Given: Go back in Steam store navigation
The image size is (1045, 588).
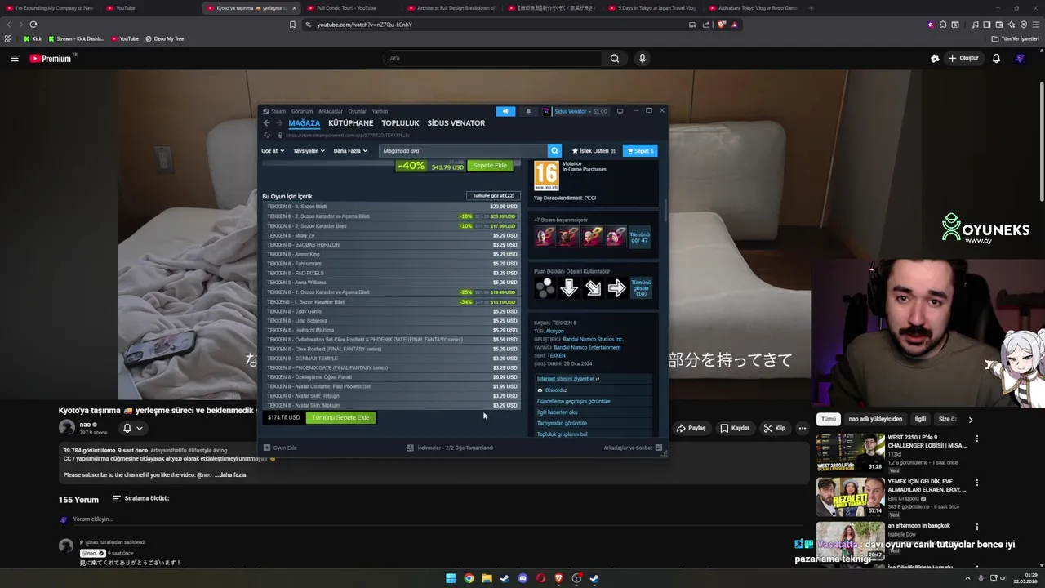Looking at the screenshot, I should (x=266, y=123).
